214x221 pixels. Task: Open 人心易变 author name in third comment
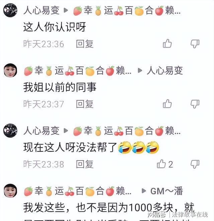click(x=41, y=131)
